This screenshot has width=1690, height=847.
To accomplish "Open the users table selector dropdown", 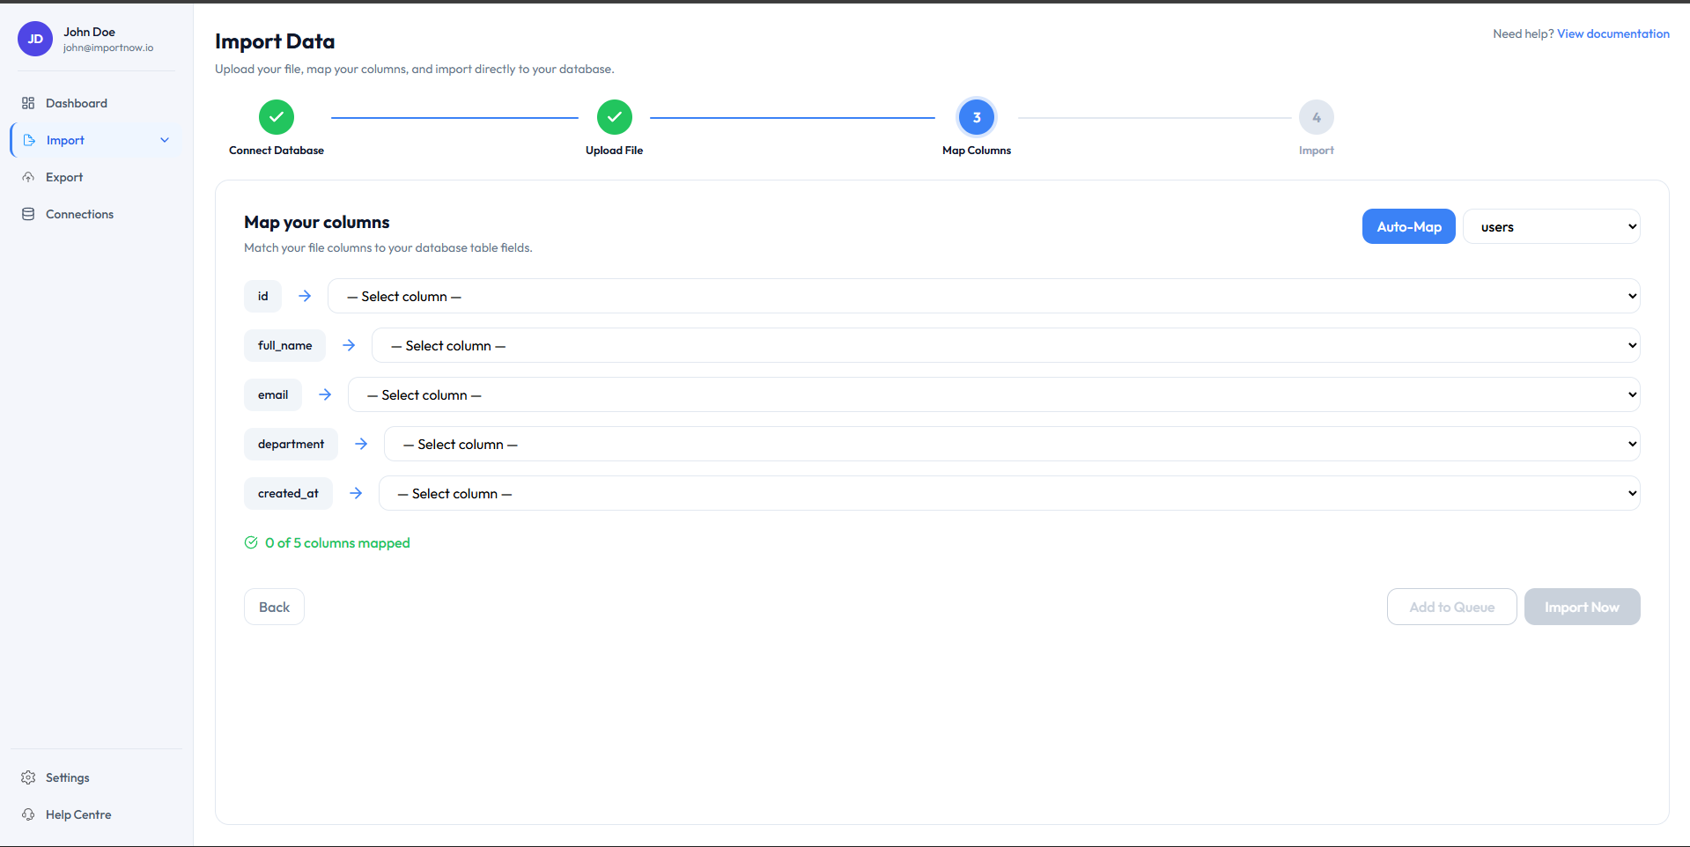I will point(1551,226).
